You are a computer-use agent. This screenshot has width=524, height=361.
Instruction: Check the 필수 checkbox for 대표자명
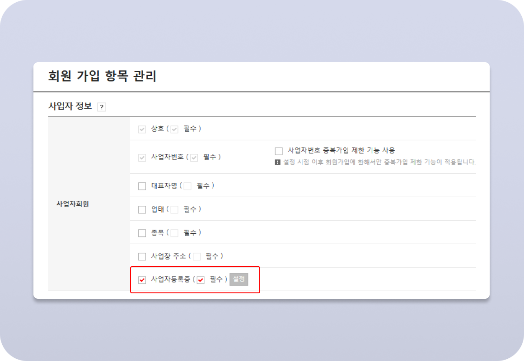click(x=187, y=185)
